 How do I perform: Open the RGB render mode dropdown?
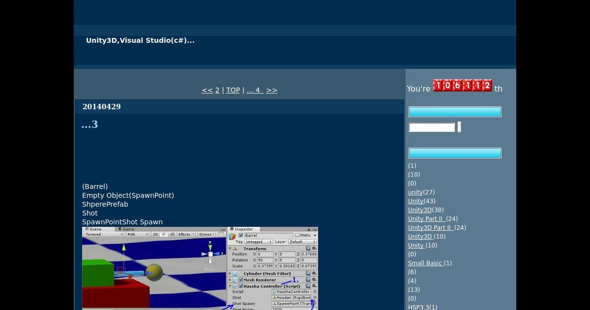click(138, 234)
